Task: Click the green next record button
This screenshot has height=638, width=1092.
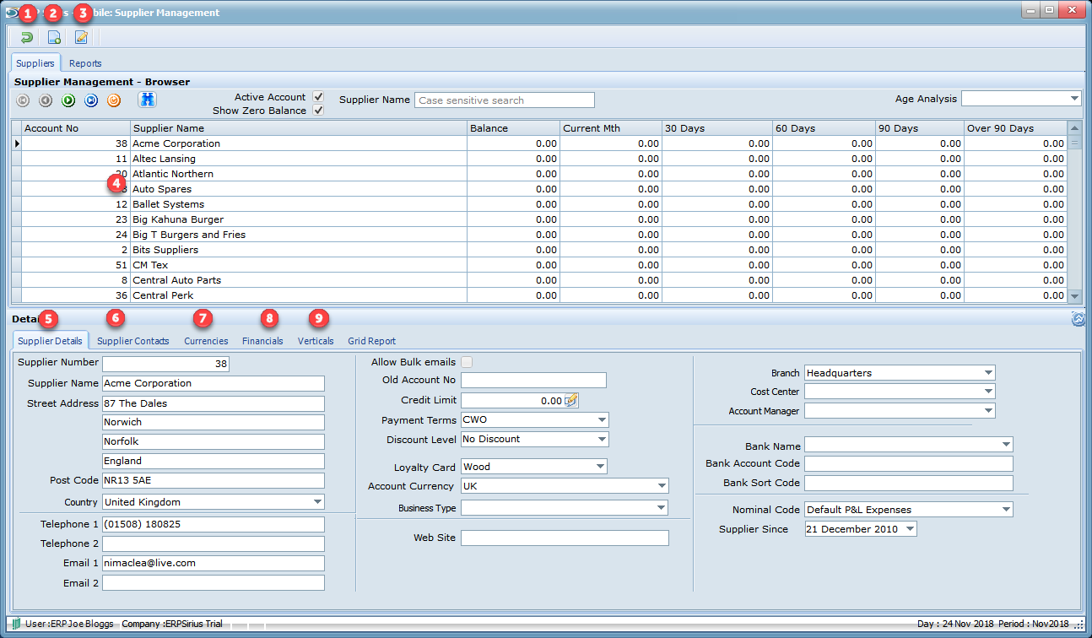Action: pyautogui.click(x=68, y=100)
